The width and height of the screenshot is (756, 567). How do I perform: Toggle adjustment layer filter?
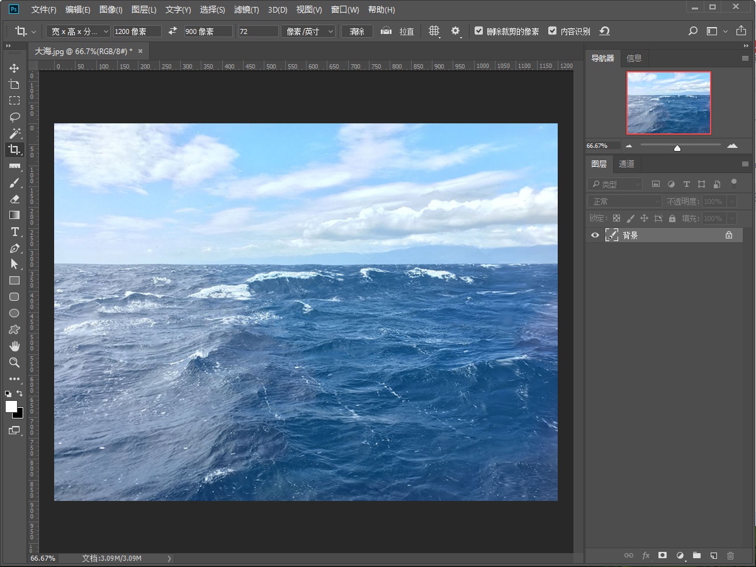tap(671, 184)
